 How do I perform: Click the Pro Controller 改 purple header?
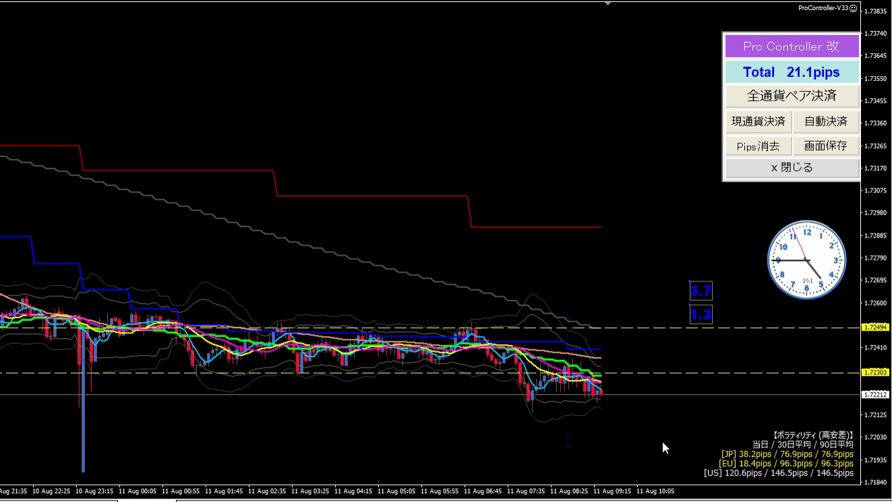click(x=792, y=47)
